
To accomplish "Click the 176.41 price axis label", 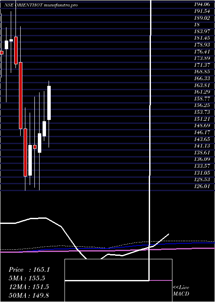I will [202, 52].
